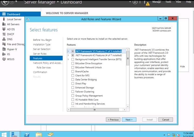Click the DNS sidebar icon

[x=4, y=39]
